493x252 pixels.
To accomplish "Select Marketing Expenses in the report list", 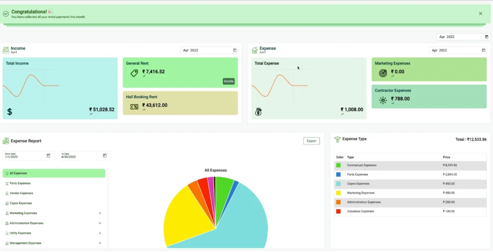I will tap(54, 213).
